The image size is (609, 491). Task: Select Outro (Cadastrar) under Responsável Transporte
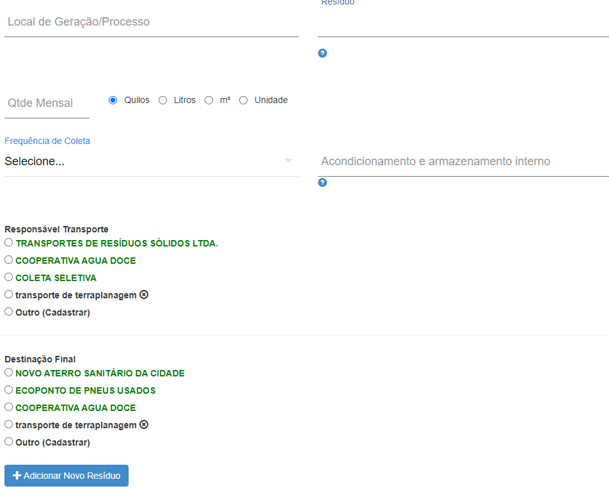8,312
